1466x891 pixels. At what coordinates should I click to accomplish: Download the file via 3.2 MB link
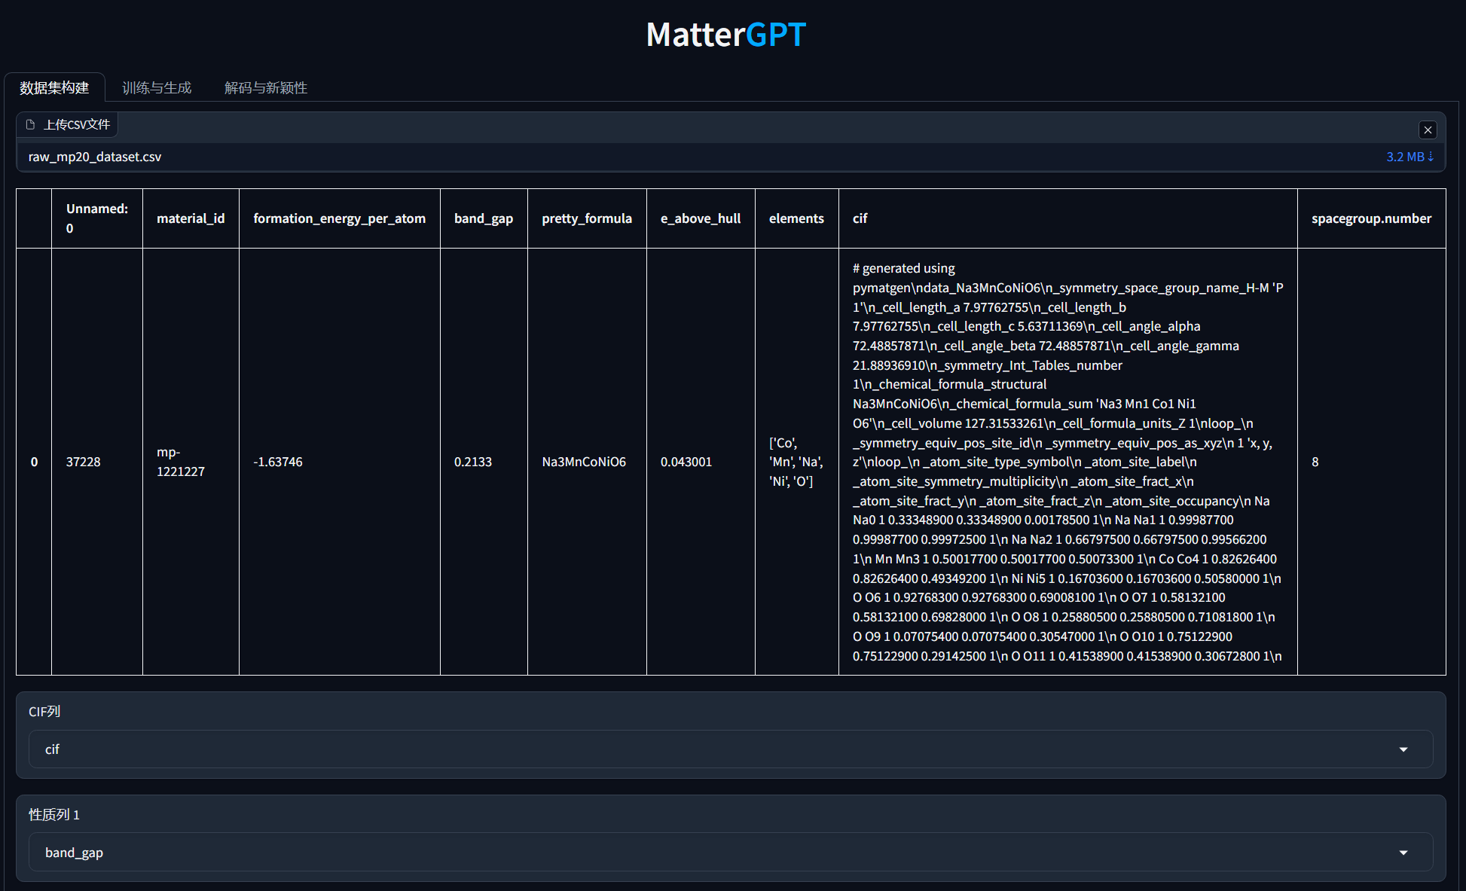pos(1409,157)
